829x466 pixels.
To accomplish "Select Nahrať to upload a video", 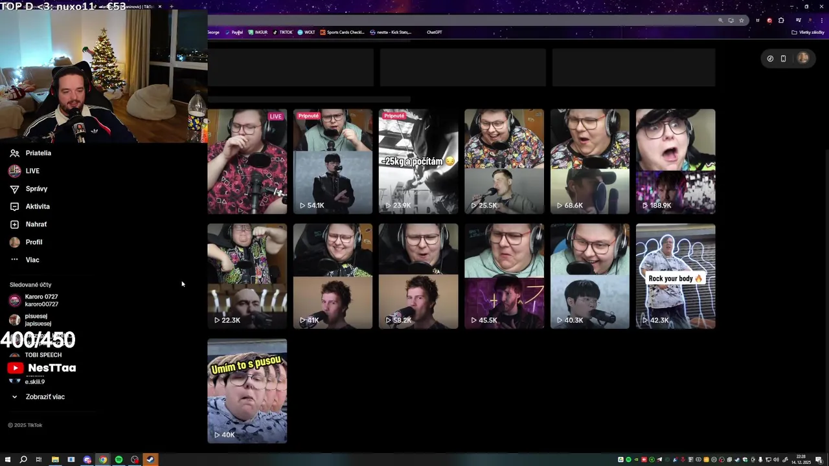I will [x=36, y=224].
